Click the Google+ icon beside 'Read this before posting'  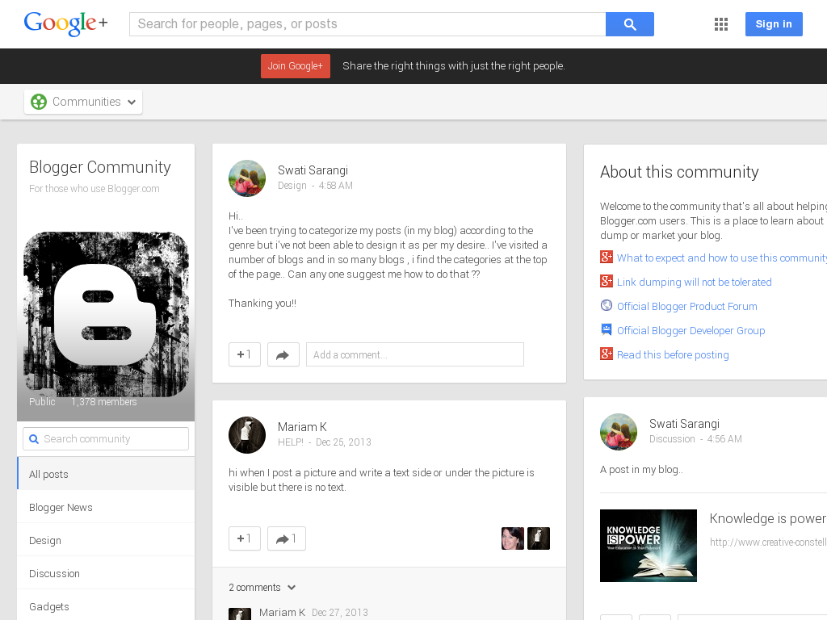[607, 354]
